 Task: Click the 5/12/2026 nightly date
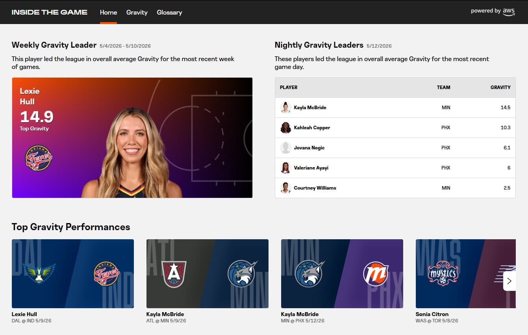pos(379,46)
